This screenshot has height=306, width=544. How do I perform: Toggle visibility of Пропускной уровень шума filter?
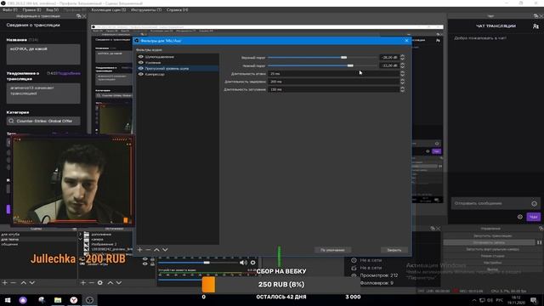141,68
